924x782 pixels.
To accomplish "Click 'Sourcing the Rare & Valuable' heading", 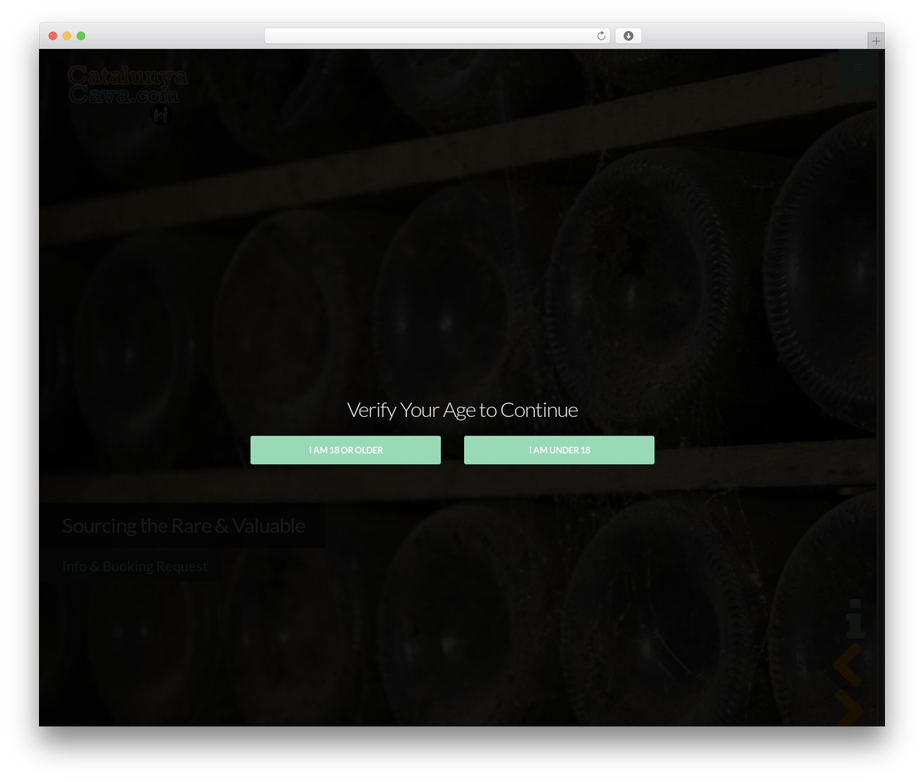I will (183, 526).
